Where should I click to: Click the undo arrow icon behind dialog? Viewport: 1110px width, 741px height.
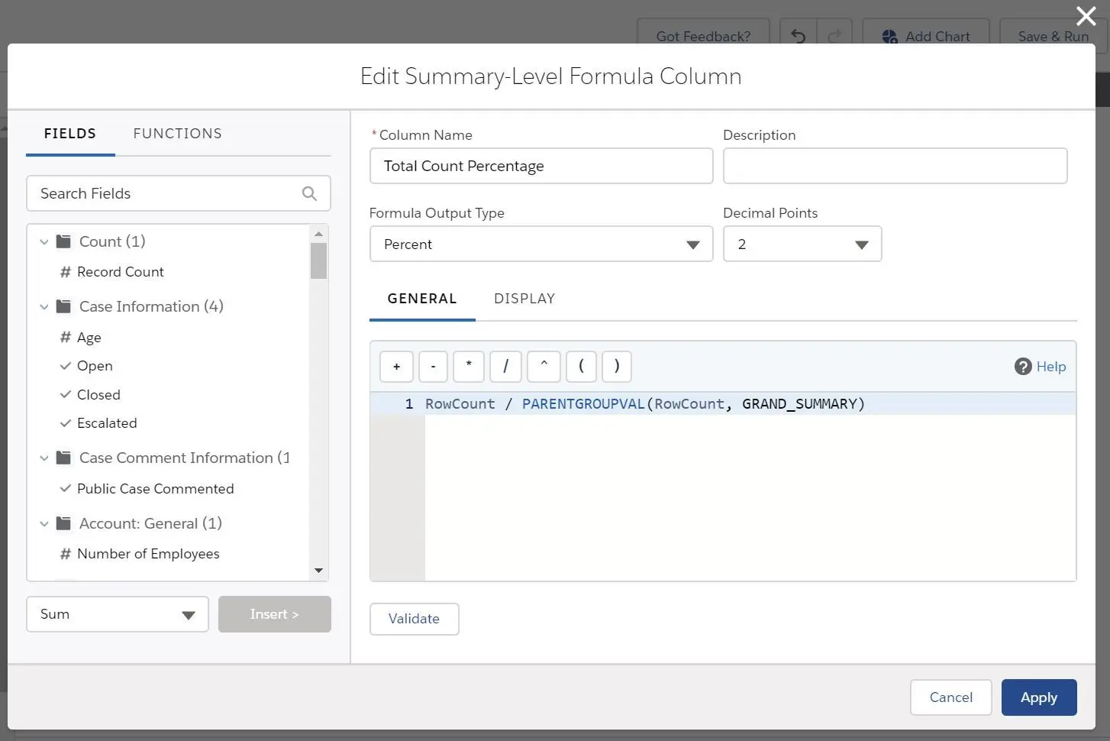pos(799,36)
